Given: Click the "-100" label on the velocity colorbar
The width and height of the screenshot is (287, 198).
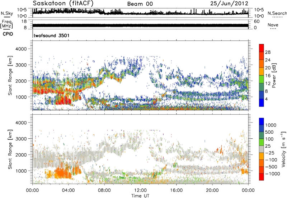Looking at the screenshot, I should coord(271,160).
